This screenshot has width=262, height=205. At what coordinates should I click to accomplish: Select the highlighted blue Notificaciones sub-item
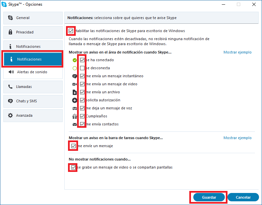[x=33, y=59]
